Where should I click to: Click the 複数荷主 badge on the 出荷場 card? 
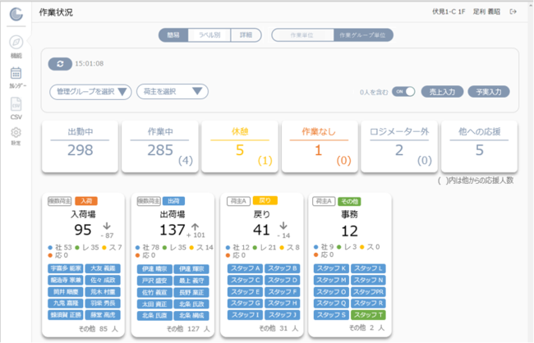(x=149, y=201)
